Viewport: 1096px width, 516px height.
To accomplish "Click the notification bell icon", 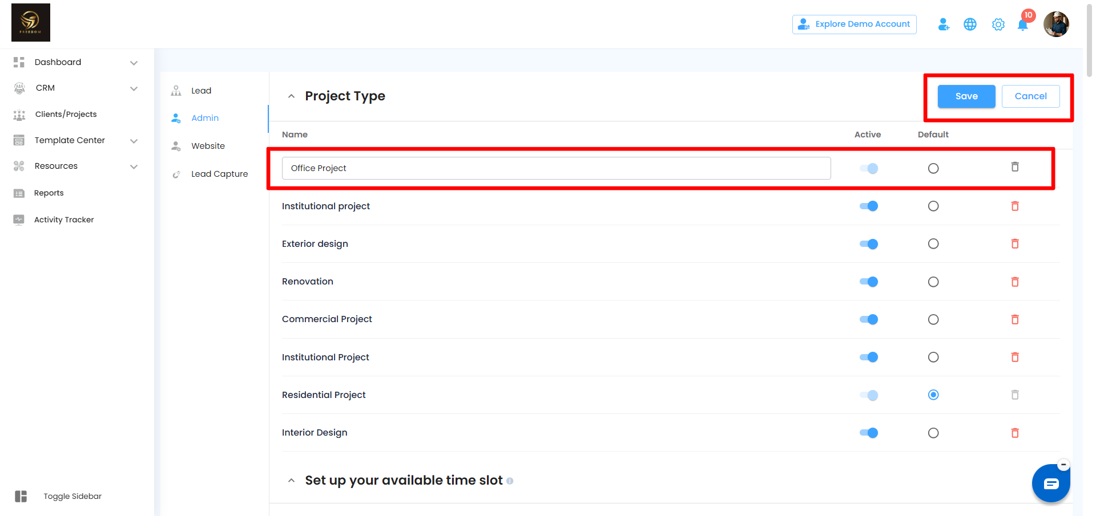I will pos(1022,25).
